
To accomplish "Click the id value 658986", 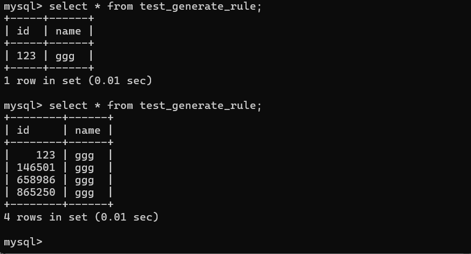I will [x=36, y=180].
